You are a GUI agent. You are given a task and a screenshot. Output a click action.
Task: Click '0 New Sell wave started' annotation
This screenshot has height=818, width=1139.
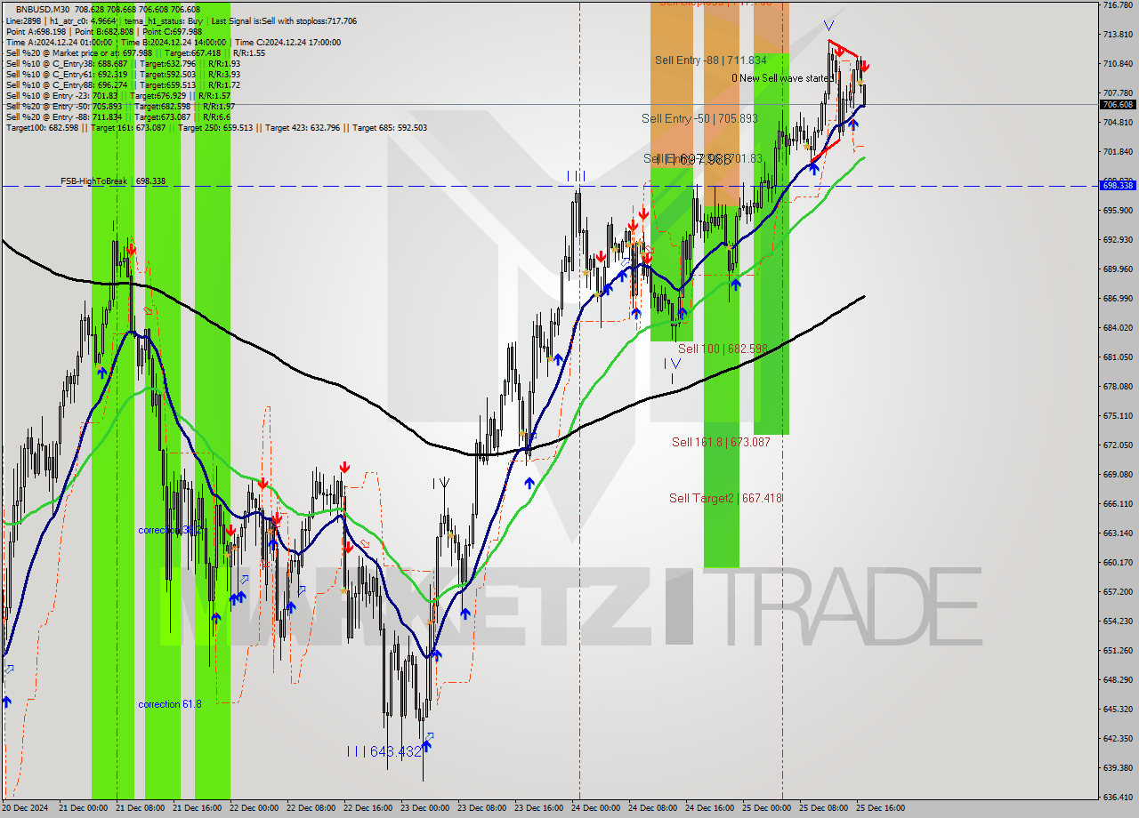point(783,78)
